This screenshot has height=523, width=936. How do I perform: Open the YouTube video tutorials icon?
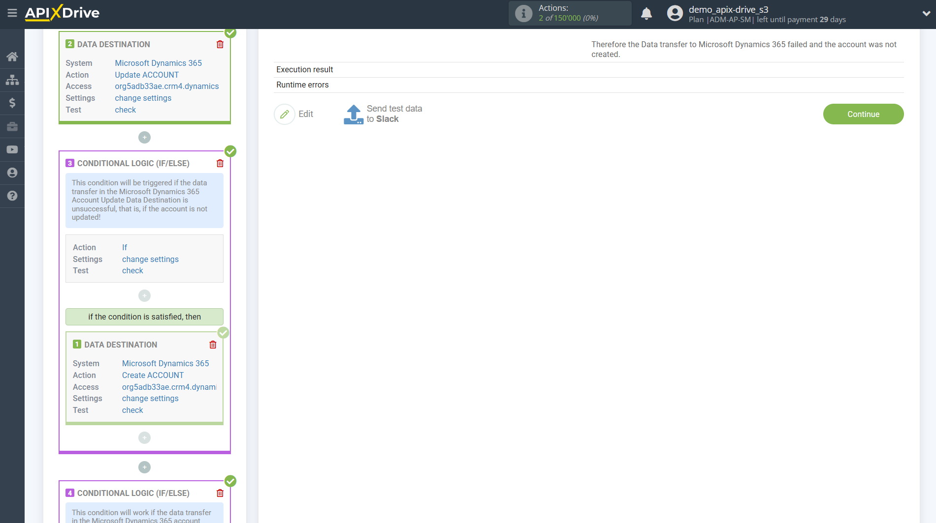click(x=12, y=149)
